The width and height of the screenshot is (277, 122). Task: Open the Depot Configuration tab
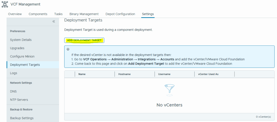pos(120,14)
